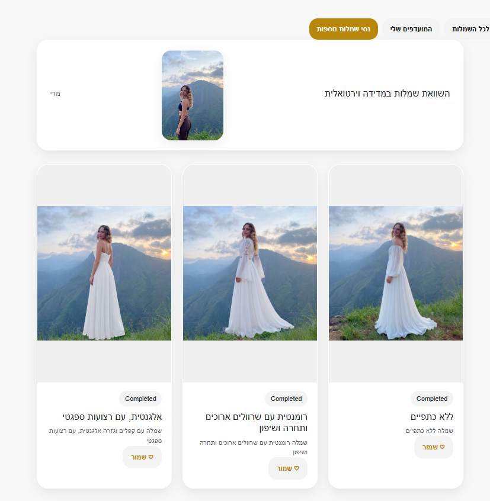
Task: Save the strapless dress with its heart icon
Action: tap(434, 447)
